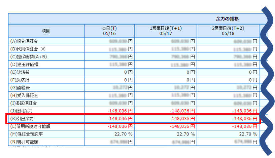Click the 余力の推移 table header
Viewport: 275px width, 158px height.
[x=228, y=18]
